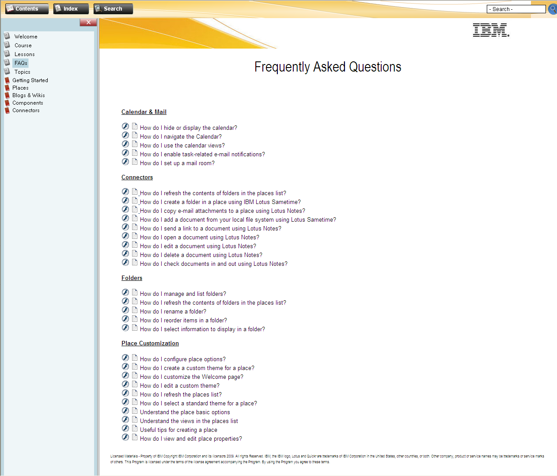Screen dimensions: 557x476
Task: Click document icon for send a link
Action: tap(135, 227)
